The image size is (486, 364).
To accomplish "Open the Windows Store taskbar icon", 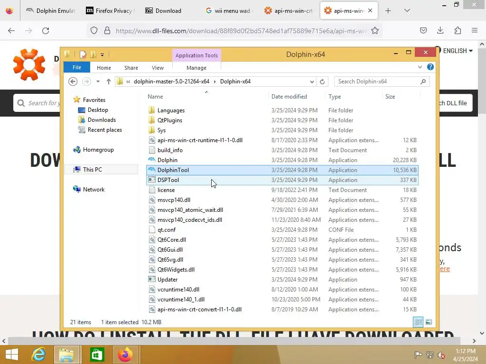I will (97, 355).
